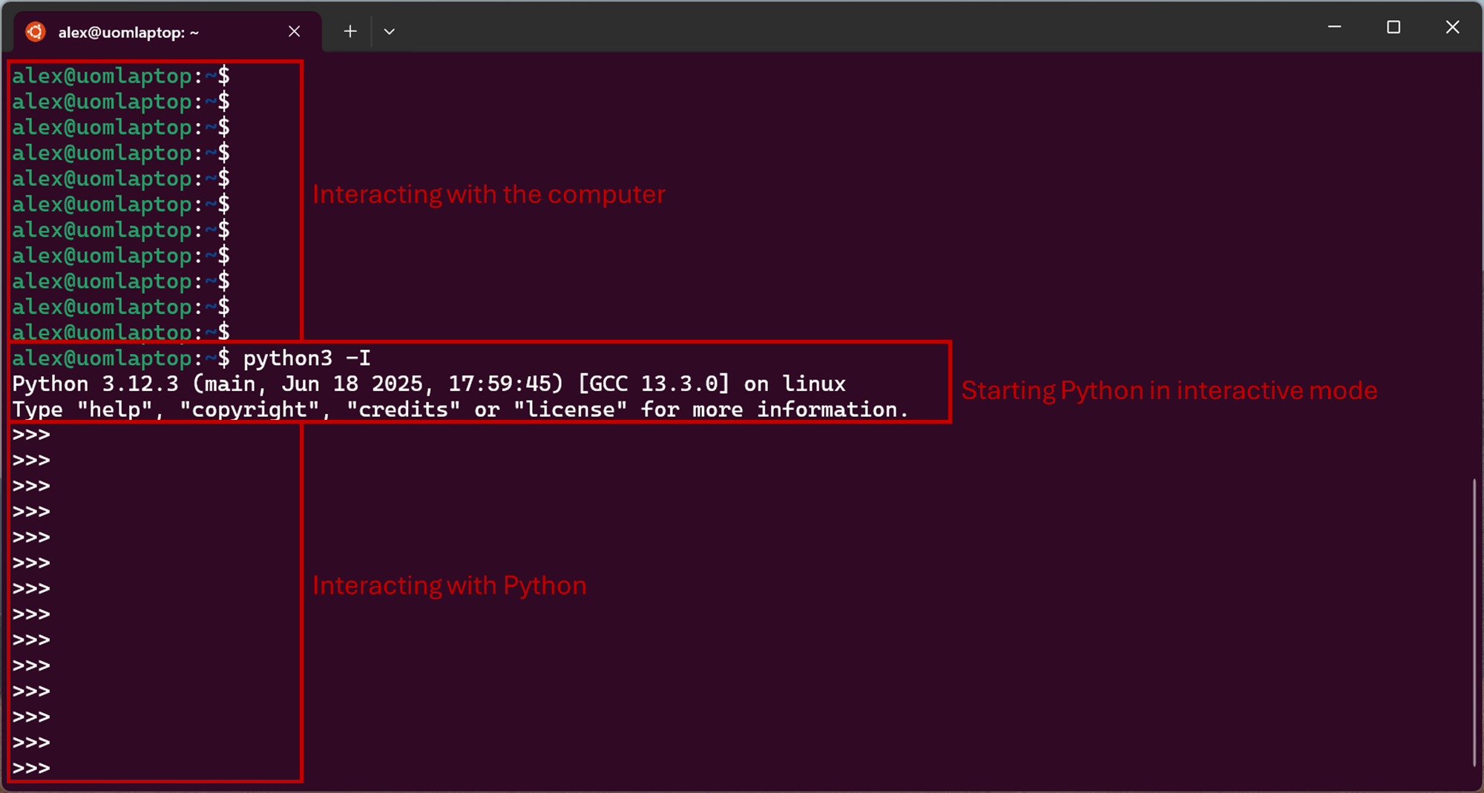Minimize the terminal window
Screen dimensions: 1484x793
tap(1334, 27)
